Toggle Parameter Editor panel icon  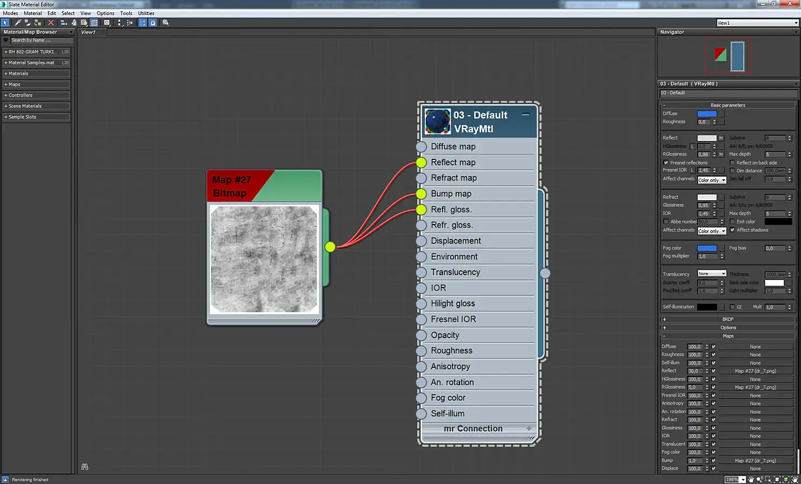(x=153, y=23)
